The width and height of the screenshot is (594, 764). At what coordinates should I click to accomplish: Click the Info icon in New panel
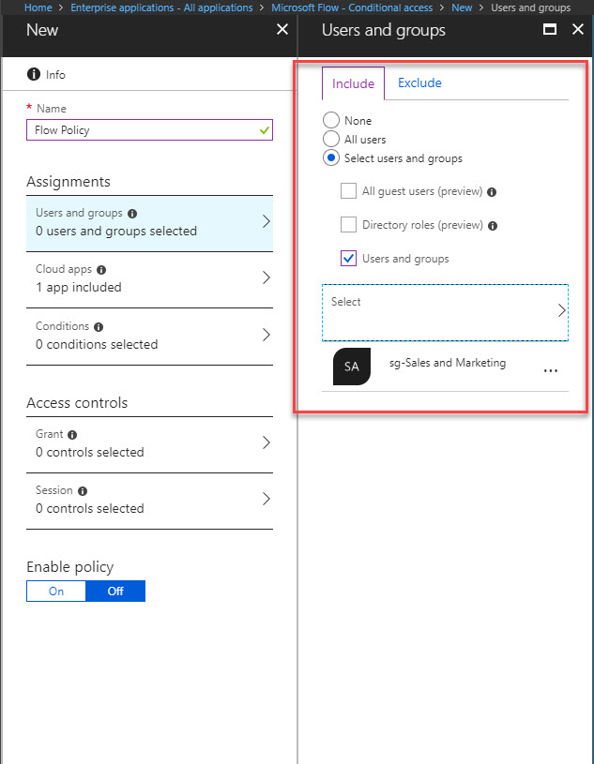[x=34, y=75]
